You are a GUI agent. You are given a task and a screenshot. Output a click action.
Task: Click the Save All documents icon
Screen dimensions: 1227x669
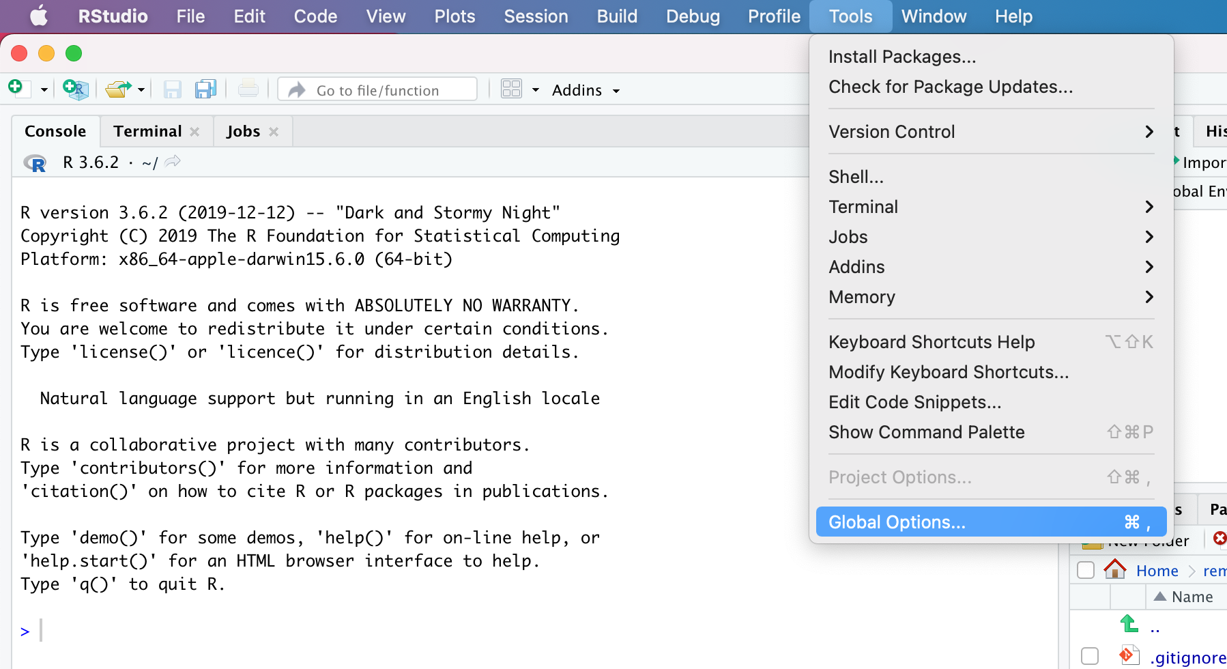point(205,89)
